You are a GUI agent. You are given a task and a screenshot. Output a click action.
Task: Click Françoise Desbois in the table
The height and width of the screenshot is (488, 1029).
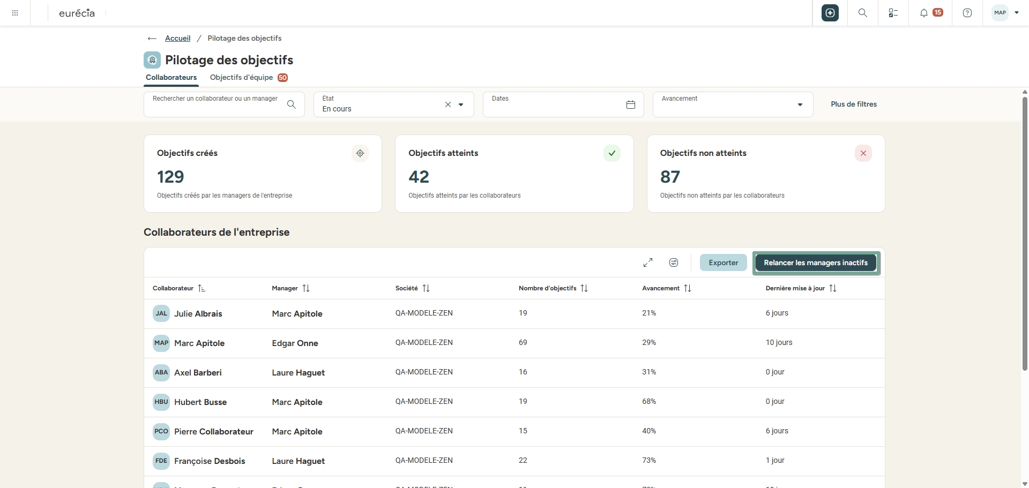pos(210,461)
